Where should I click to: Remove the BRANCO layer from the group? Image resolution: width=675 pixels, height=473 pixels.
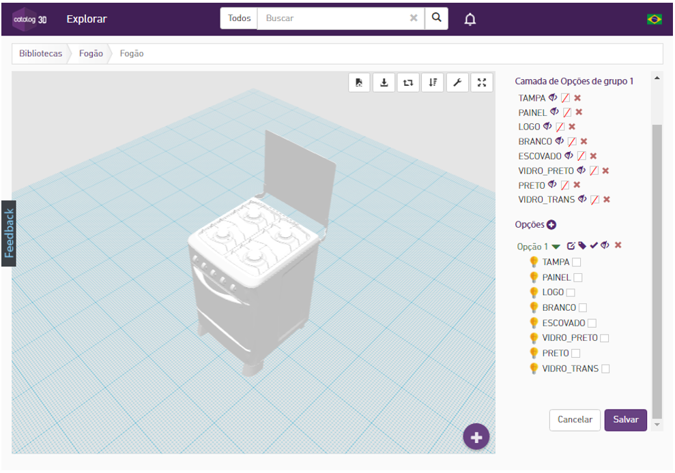pyautogui.click(x=584, y=142)
